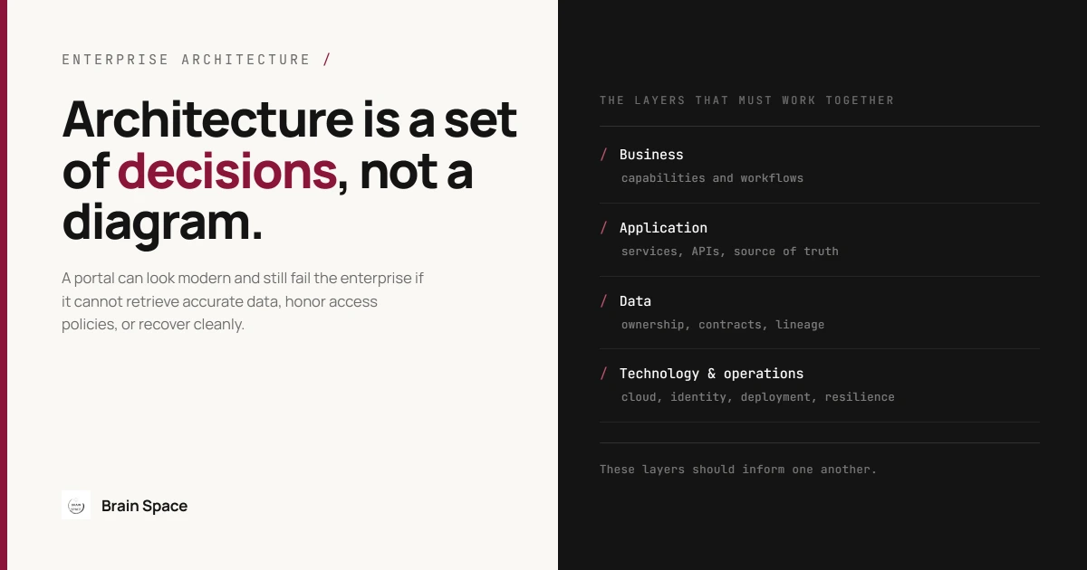Click 'services, APIs, source of truth' text
This screenshot has height=570, width=1087.
pos(730,252)
